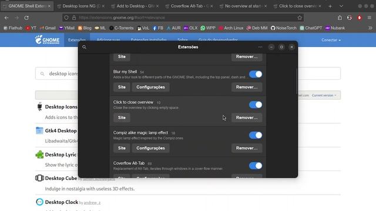
Task: Toggle Blur my Shell extension off
Action: coord(256,74)
